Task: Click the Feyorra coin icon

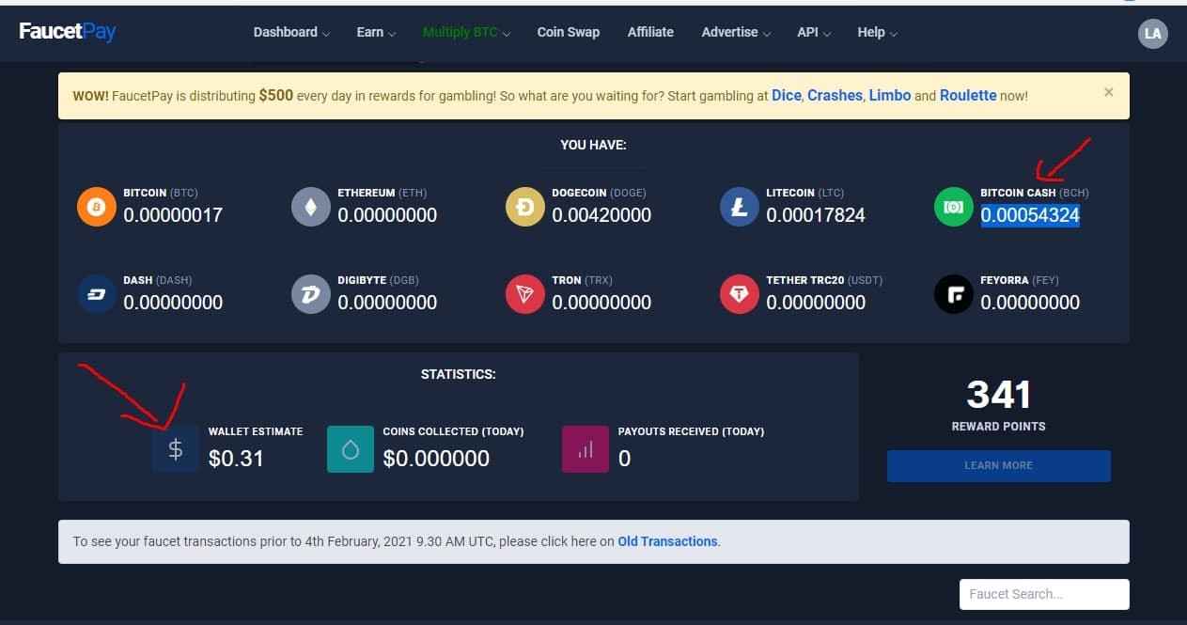Action: pyautogui.click(x=953, y=295)
